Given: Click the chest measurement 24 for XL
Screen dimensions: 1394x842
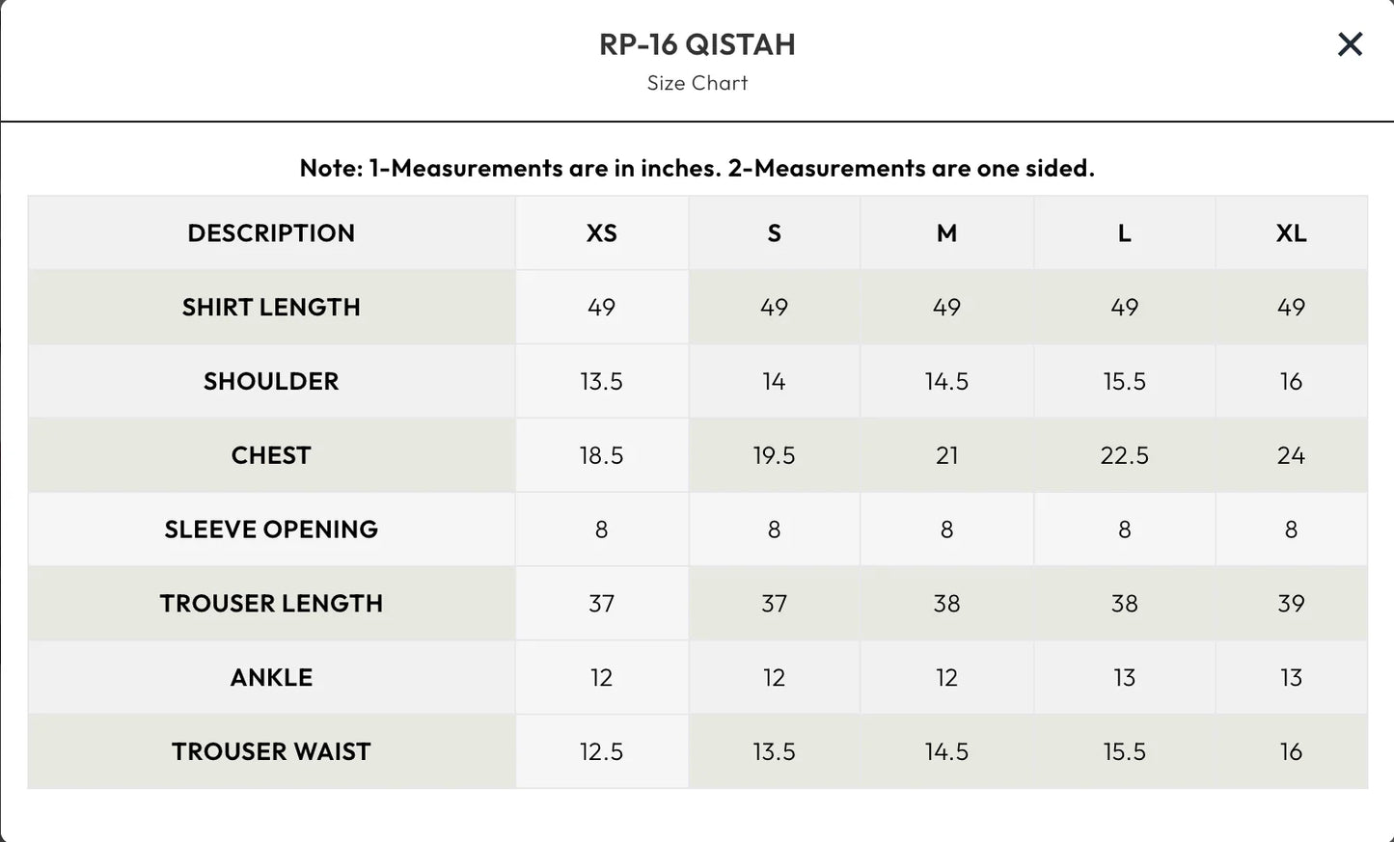Looking at the screenshot, I should pos(1291,454).
